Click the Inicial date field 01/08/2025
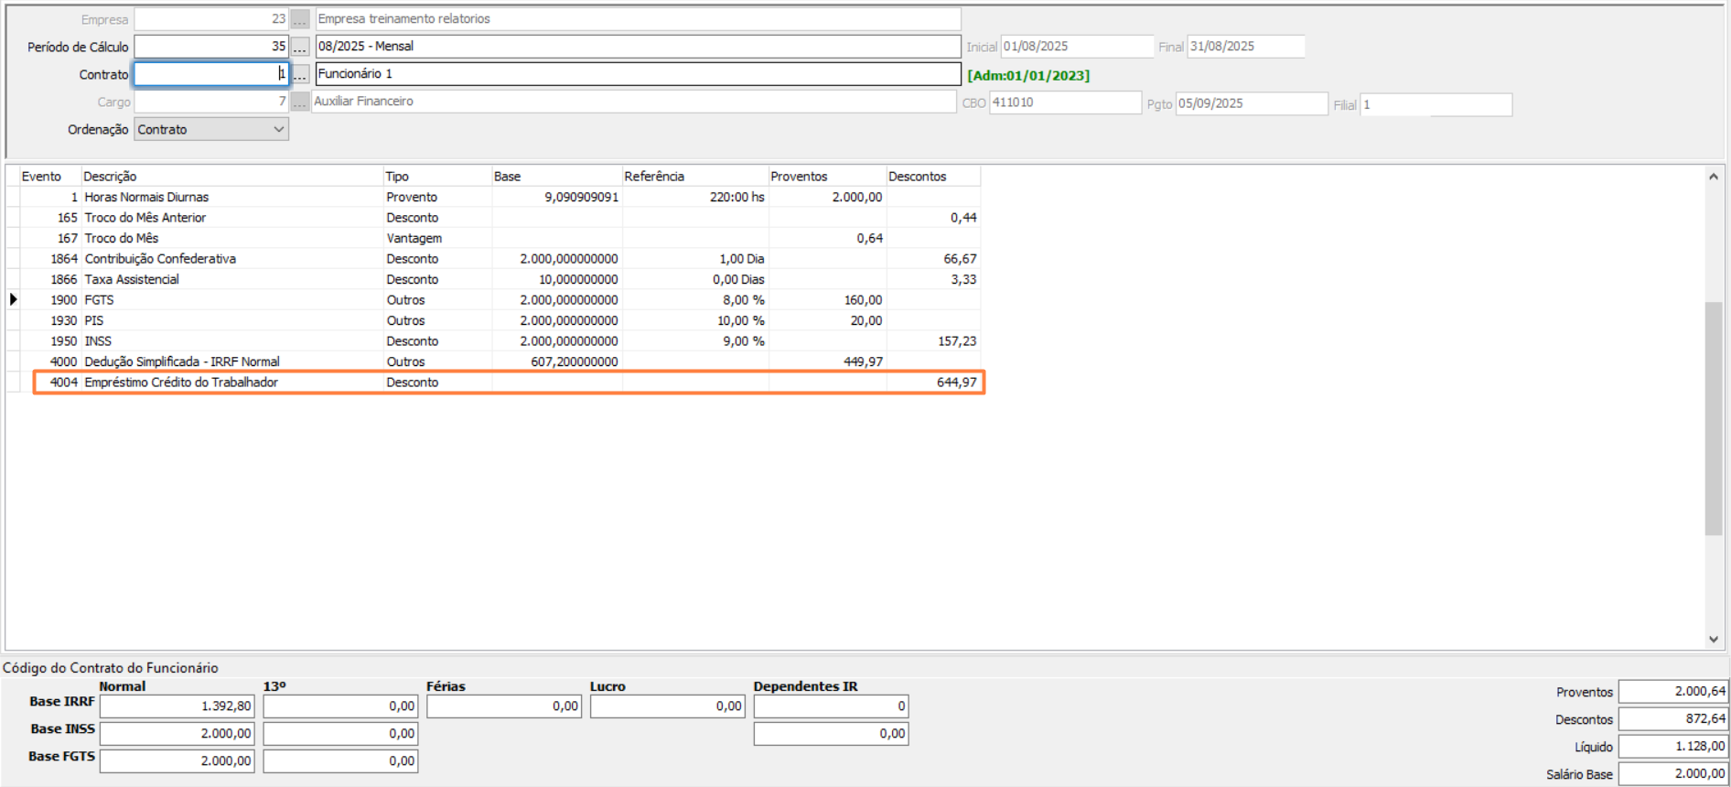This screenshot has height=787, width=1731. [x=1077, y=46]
